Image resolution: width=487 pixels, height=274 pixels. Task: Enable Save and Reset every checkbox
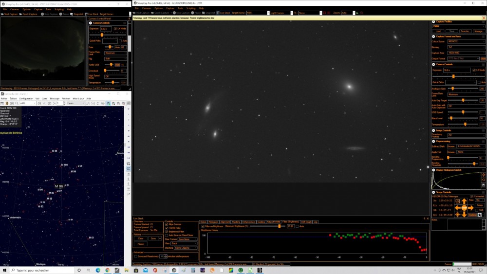[x=136, y=256]
